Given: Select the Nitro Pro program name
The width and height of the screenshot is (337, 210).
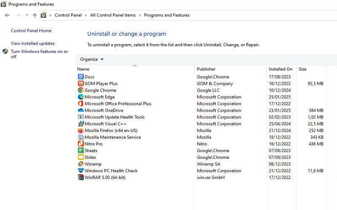Looking at the screenshot, I should 94,144.
